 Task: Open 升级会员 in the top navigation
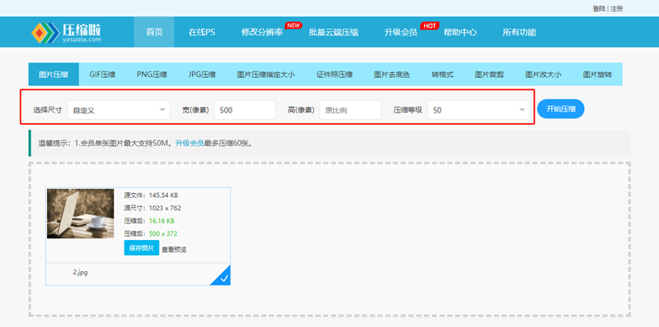coord(400,32)
